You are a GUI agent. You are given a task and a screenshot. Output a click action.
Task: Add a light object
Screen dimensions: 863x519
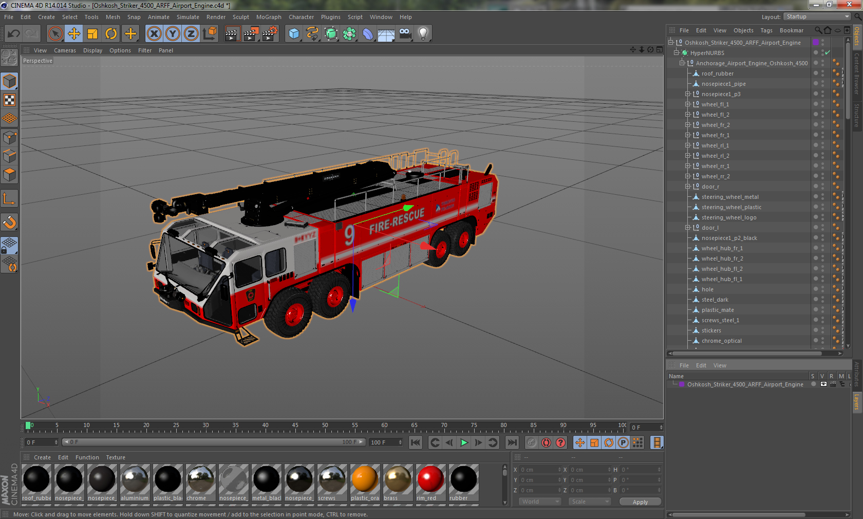click(x=423, y=34)
